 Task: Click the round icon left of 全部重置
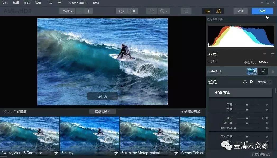(251, 82)
